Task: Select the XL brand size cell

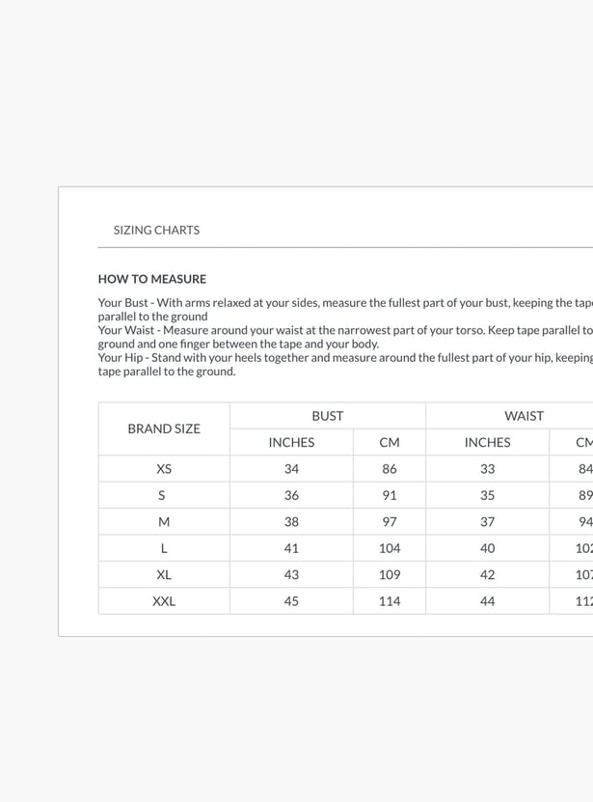Action: 164,574
